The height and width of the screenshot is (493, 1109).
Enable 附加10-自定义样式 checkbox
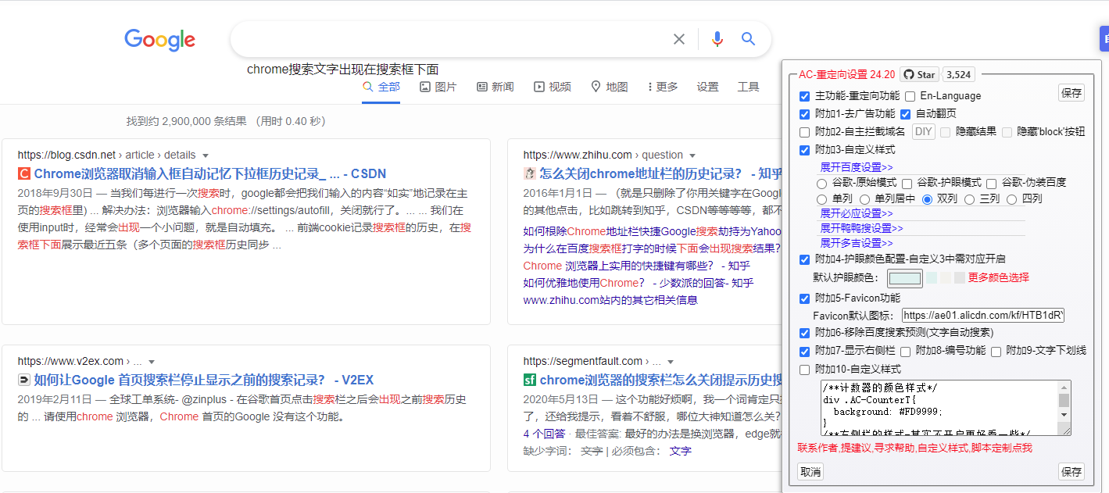coord(803,370)
